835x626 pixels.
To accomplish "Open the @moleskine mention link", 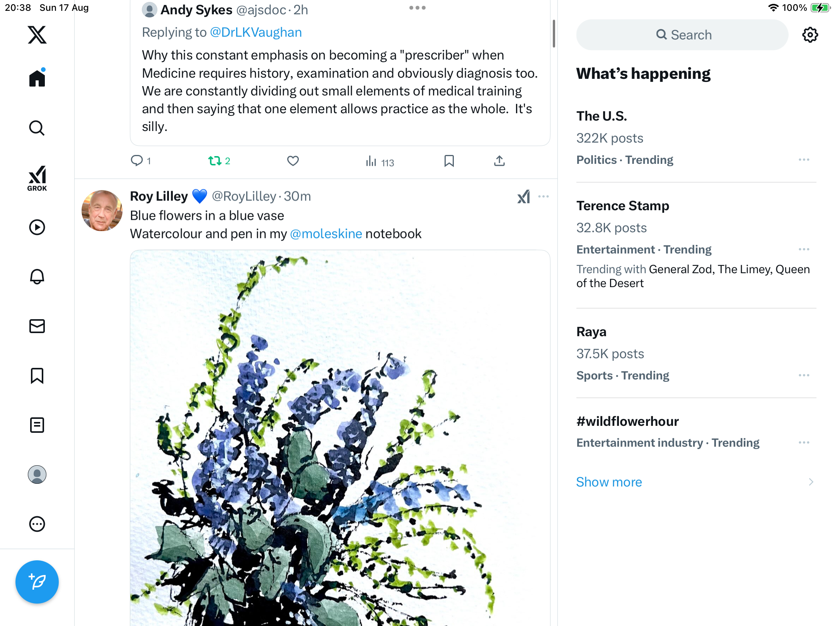I will coord(326,234).
